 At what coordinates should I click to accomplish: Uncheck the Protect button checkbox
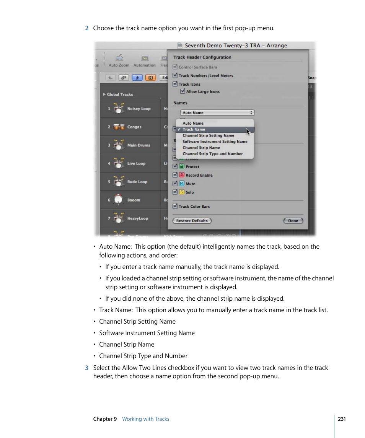click(175, 166)
